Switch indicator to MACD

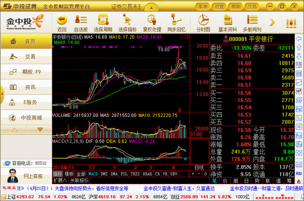[x=93, y=174]
